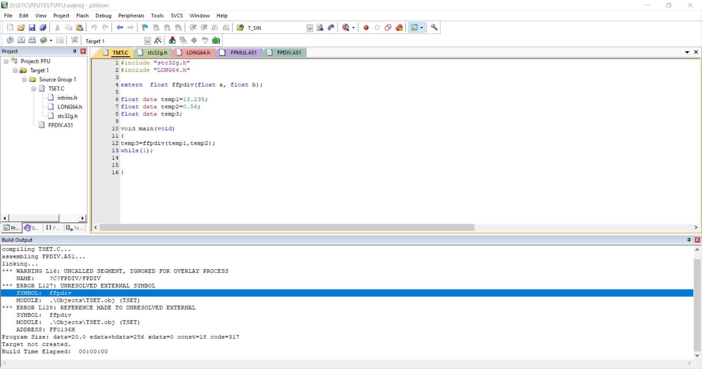Close the Build Output panel

click(697, 240)
